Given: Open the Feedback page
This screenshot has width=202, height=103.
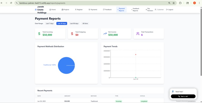Looking at the screenshot, I should coord(107,10).
